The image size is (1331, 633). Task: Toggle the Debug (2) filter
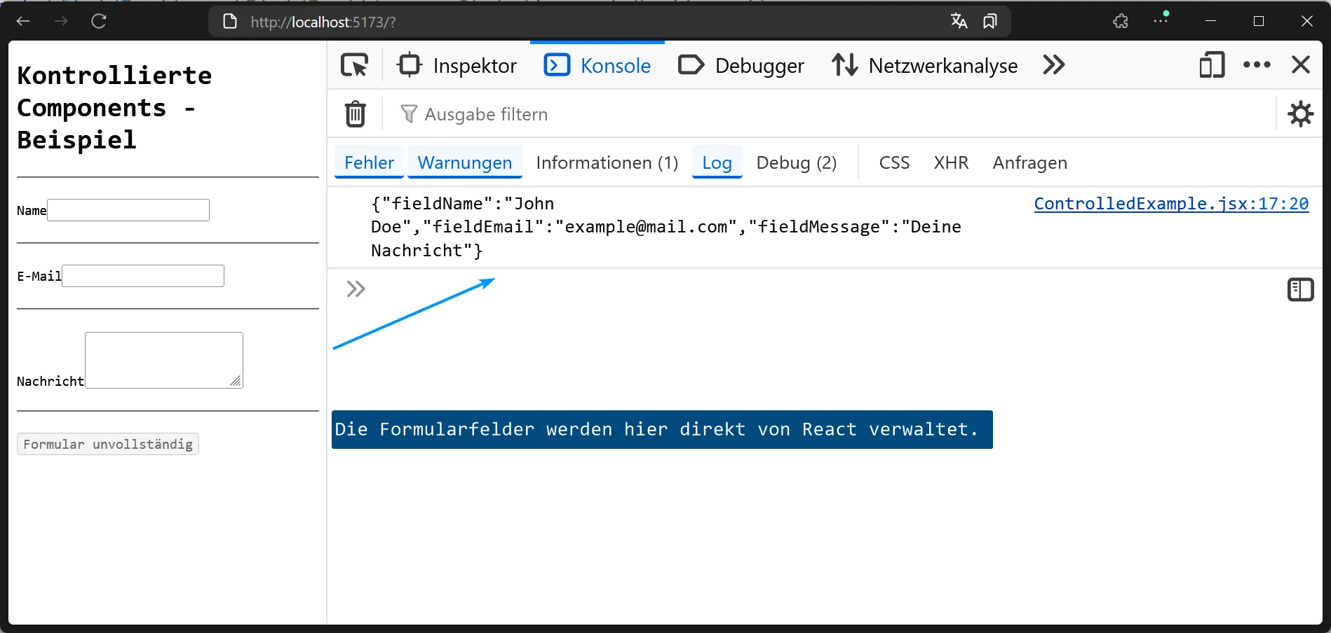pos(797,162)
